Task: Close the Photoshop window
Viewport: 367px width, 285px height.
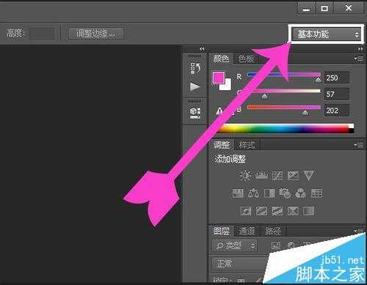Action: tap(349, 9)
